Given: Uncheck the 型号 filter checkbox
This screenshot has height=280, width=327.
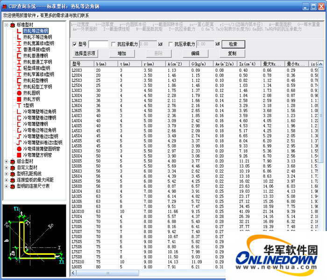Looking at the screenshot, I should click(74, 44).
